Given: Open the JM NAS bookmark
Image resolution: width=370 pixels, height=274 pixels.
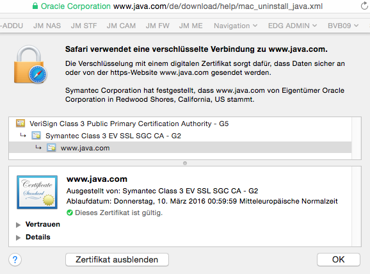Looking at the screenshot, I should click(47, 26).
